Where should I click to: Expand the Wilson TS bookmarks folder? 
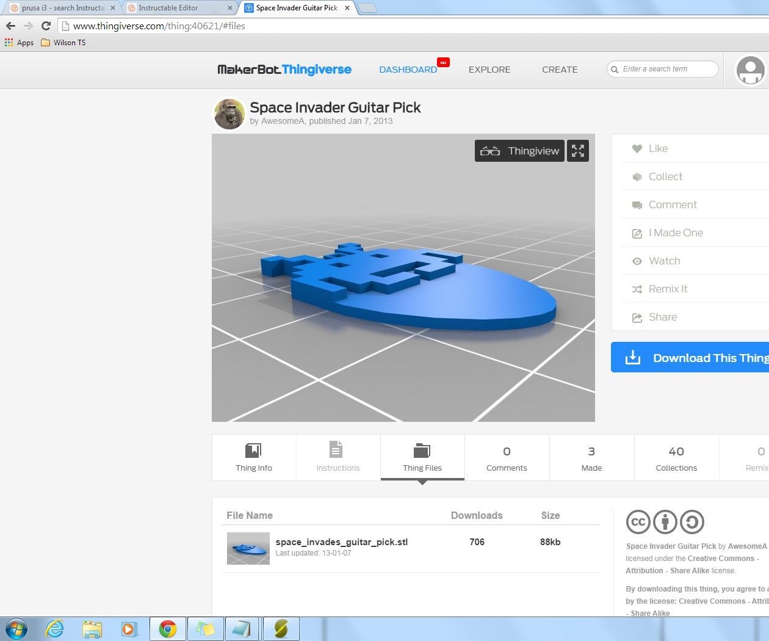tap(63, 43)
